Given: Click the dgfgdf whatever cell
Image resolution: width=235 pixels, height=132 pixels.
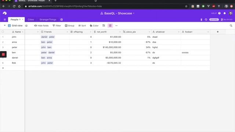Looking at the screenshot, I should (166, 58).
